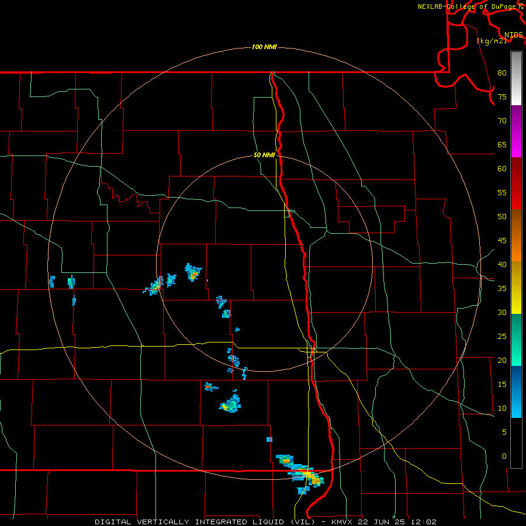
Task: Click the scale value 55
Action: (x=502, y=192)
